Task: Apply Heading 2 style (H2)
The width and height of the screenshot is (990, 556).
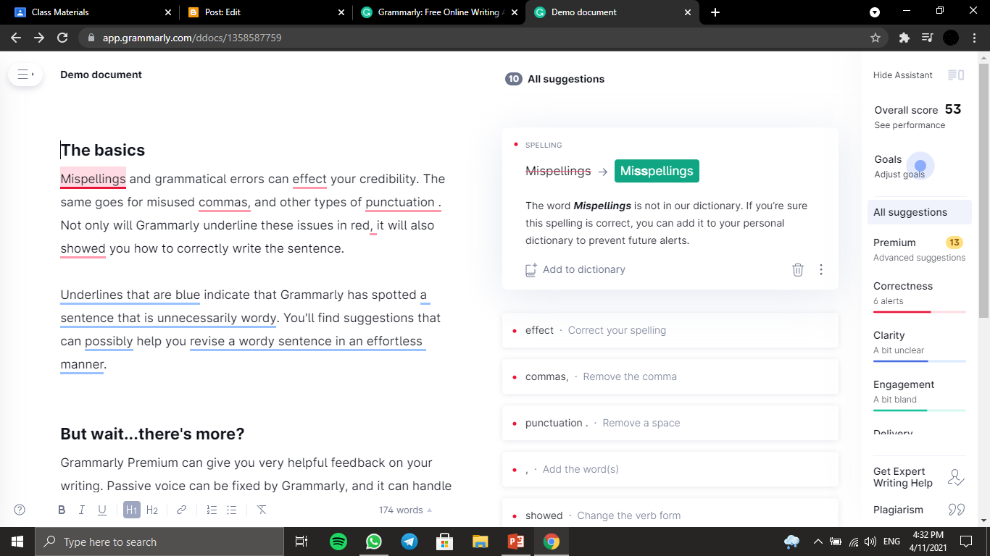Action: [152, 510]
